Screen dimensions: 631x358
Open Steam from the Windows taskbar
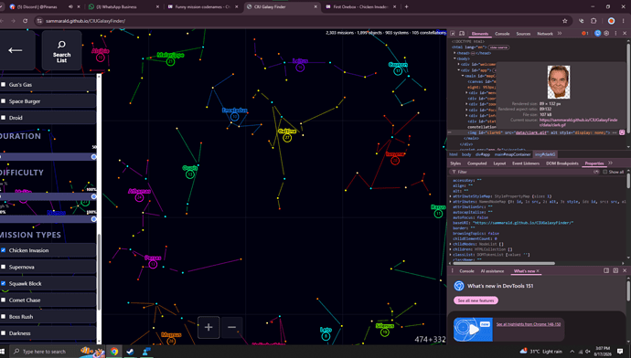click(x=130, y=352)
